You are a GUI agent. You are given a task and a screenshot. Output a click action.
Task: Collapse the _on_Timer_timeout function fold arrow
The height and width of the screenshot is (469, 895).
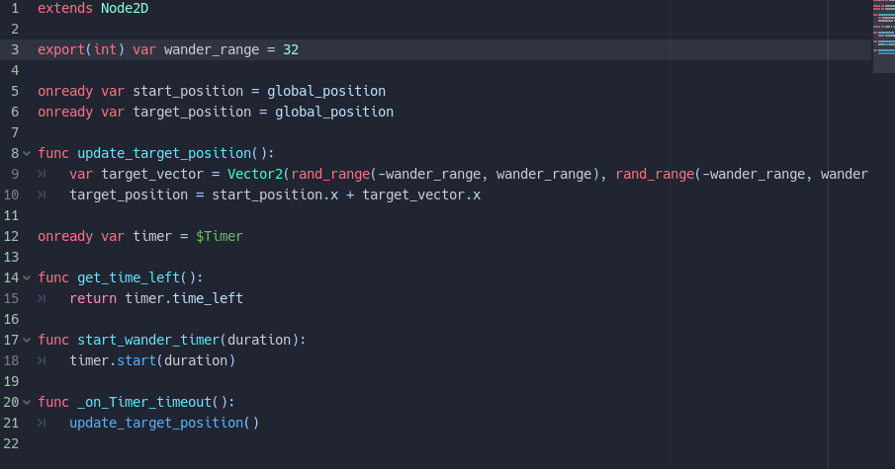click(x=27, y=402)
